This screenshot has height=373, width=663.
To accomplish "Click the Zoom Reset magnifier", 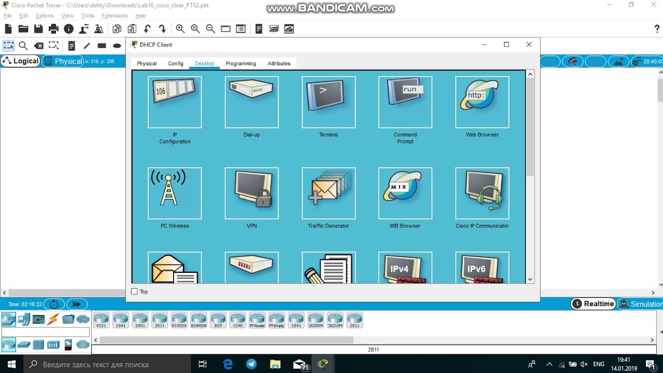I will click(195, 29).
